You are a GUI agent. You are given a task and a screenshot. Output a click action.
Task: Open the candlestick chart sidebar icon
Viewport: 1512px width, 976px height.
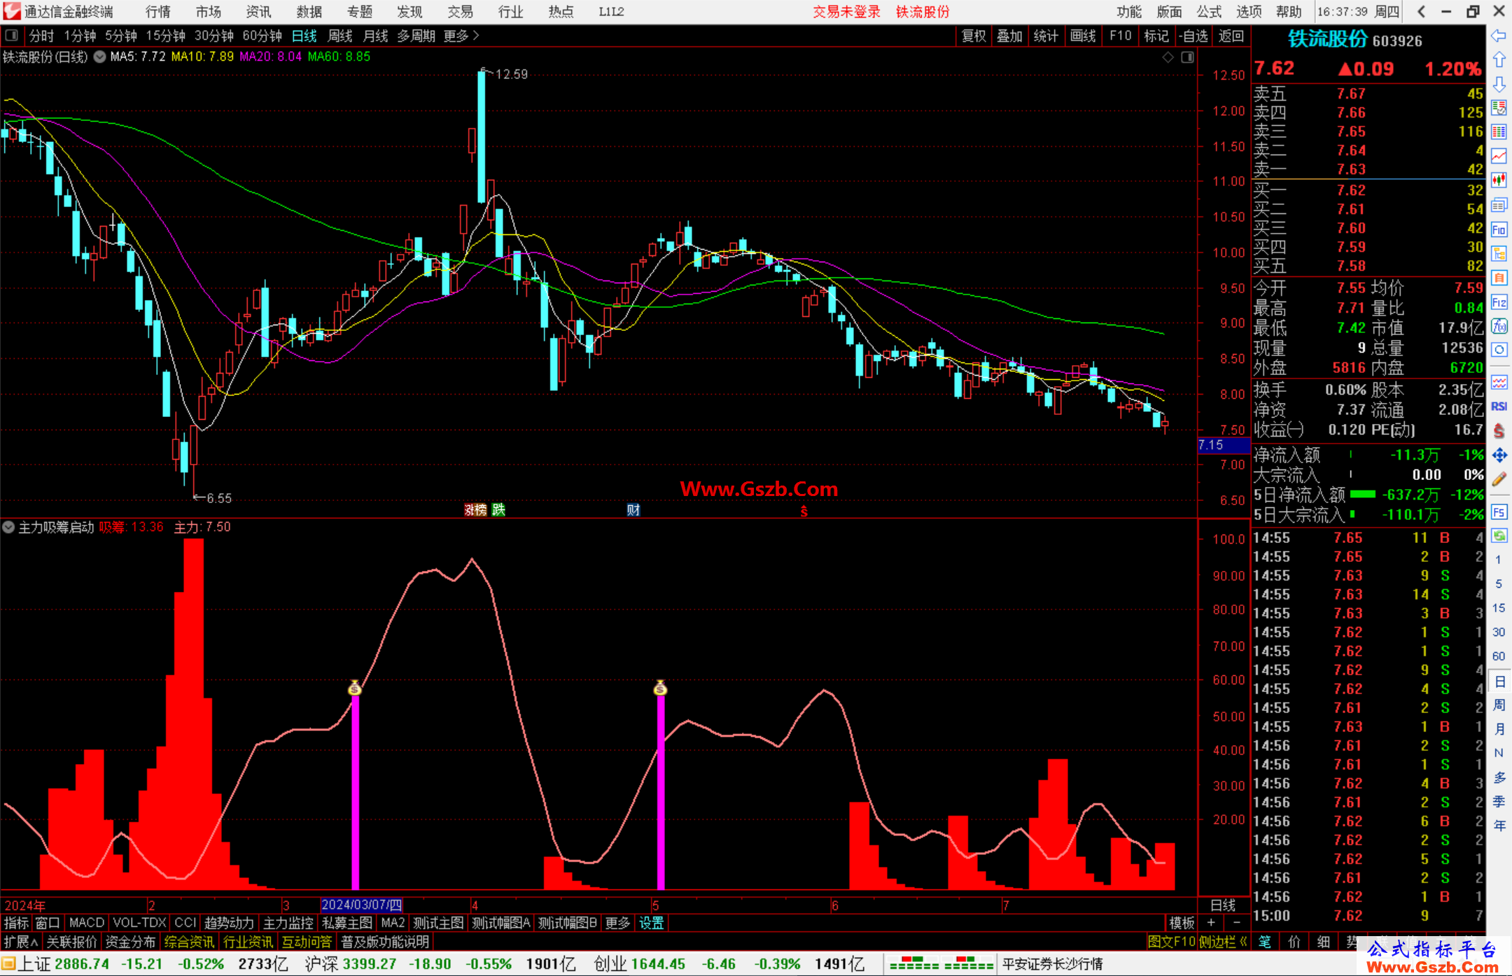point(1499,181)
